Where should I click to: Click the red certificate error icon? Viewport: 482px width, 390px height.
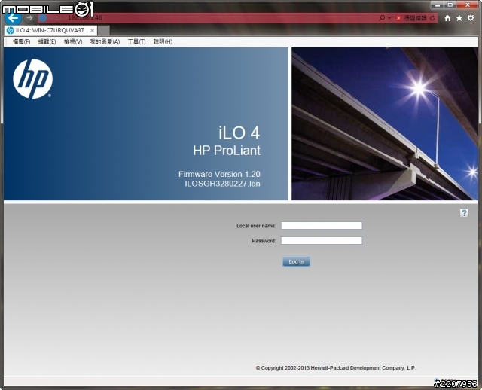coord(398,18)
